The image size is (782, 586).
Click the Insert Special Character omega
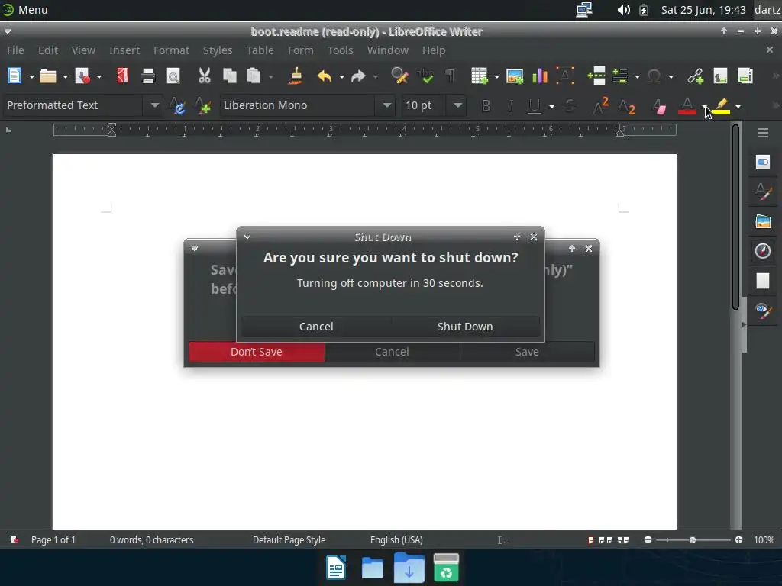pos(654,76)
